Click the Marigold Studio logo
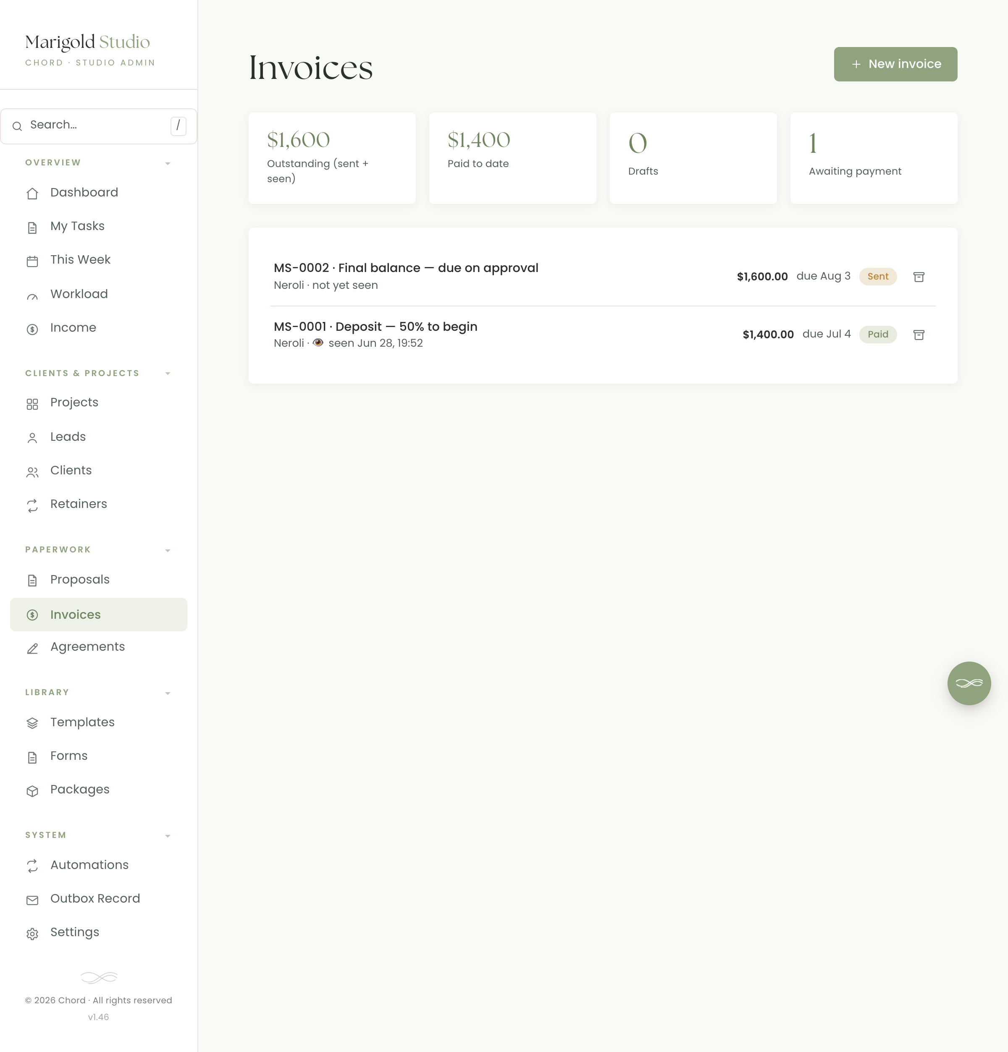Image resolution: width=1008 pixels, height=1052 pixels. (87, 42)
